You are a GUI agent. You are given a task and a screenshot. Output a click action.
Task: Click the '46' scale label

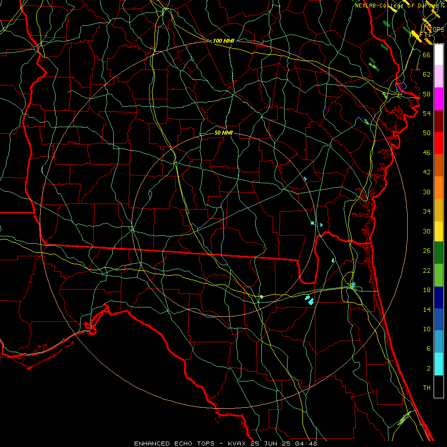click(x=427, y=153)
